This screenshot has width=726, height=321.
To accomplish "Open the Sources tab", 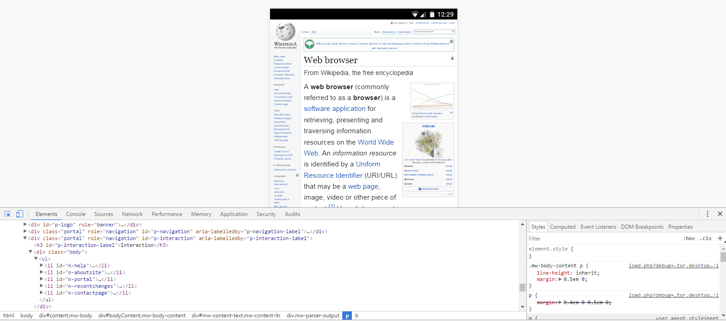I will click(104, 214).
